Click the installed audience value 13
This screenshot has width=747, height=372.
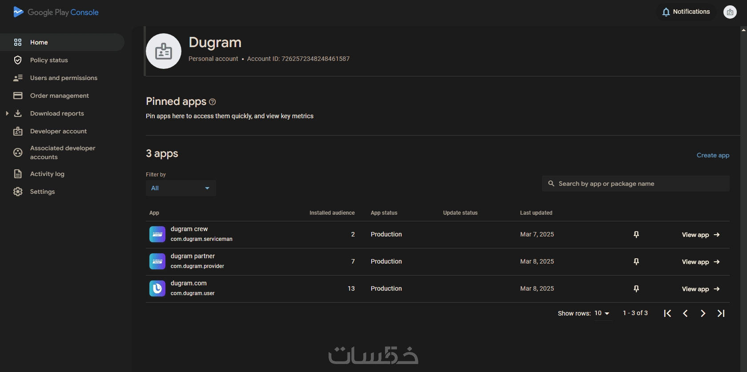351,288
